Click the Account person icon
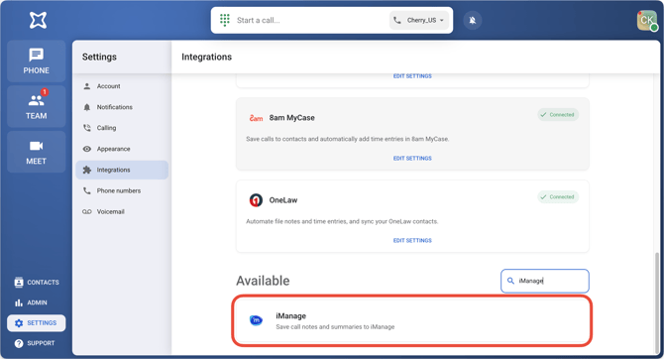664x359 pixels. coord(87,86)
